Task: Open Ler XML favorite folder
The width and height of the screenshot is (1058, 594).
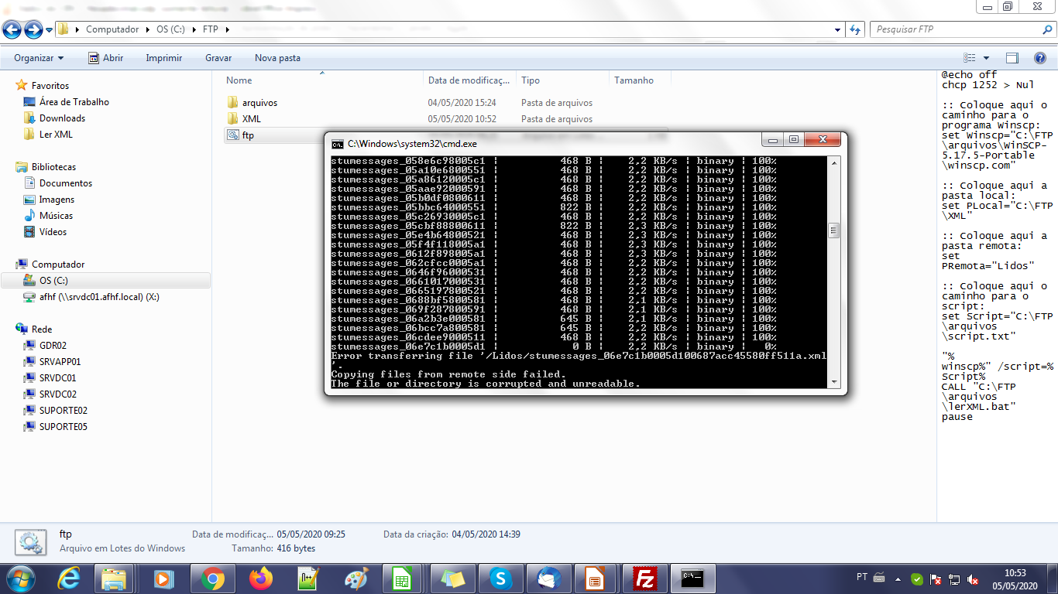Action: [56, 135]
